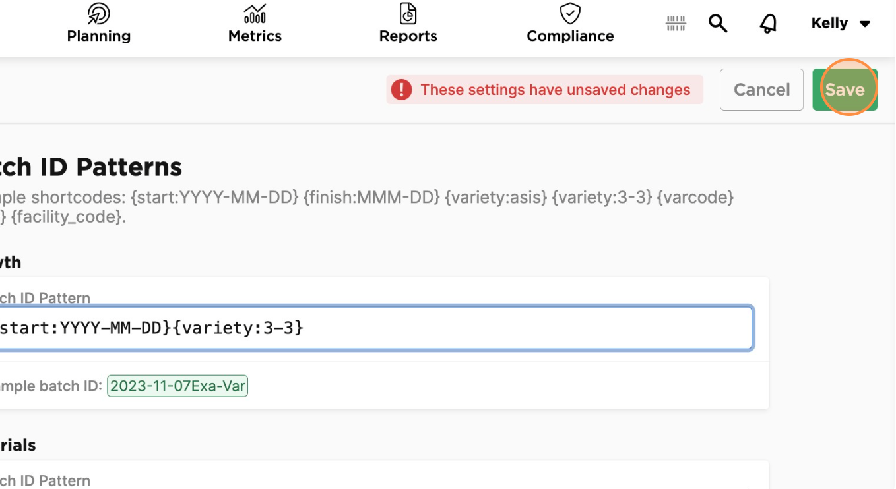Image resolution: width=896 pixels, height=489 pixels.
Task: Select the Reports navigation text
Action: click(x=408, y=36)
